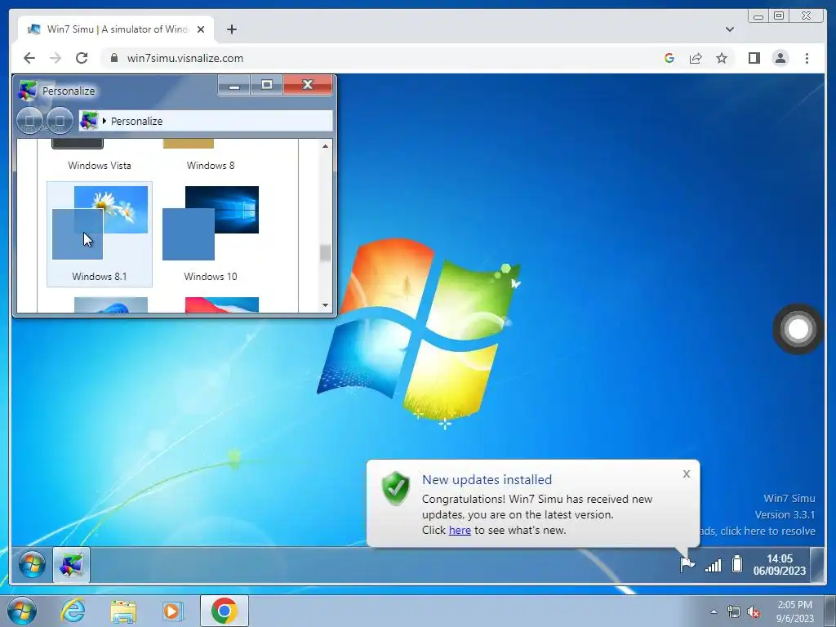Launch Internet Explorer from host taskbar

pos(73,611)
